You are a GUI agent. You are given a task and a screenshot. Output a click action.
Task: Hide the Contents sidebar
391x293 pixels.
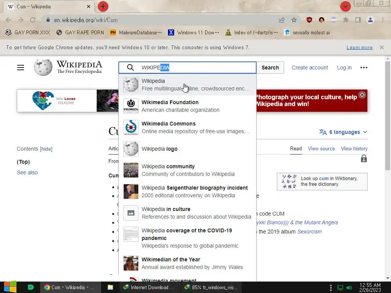46,149
